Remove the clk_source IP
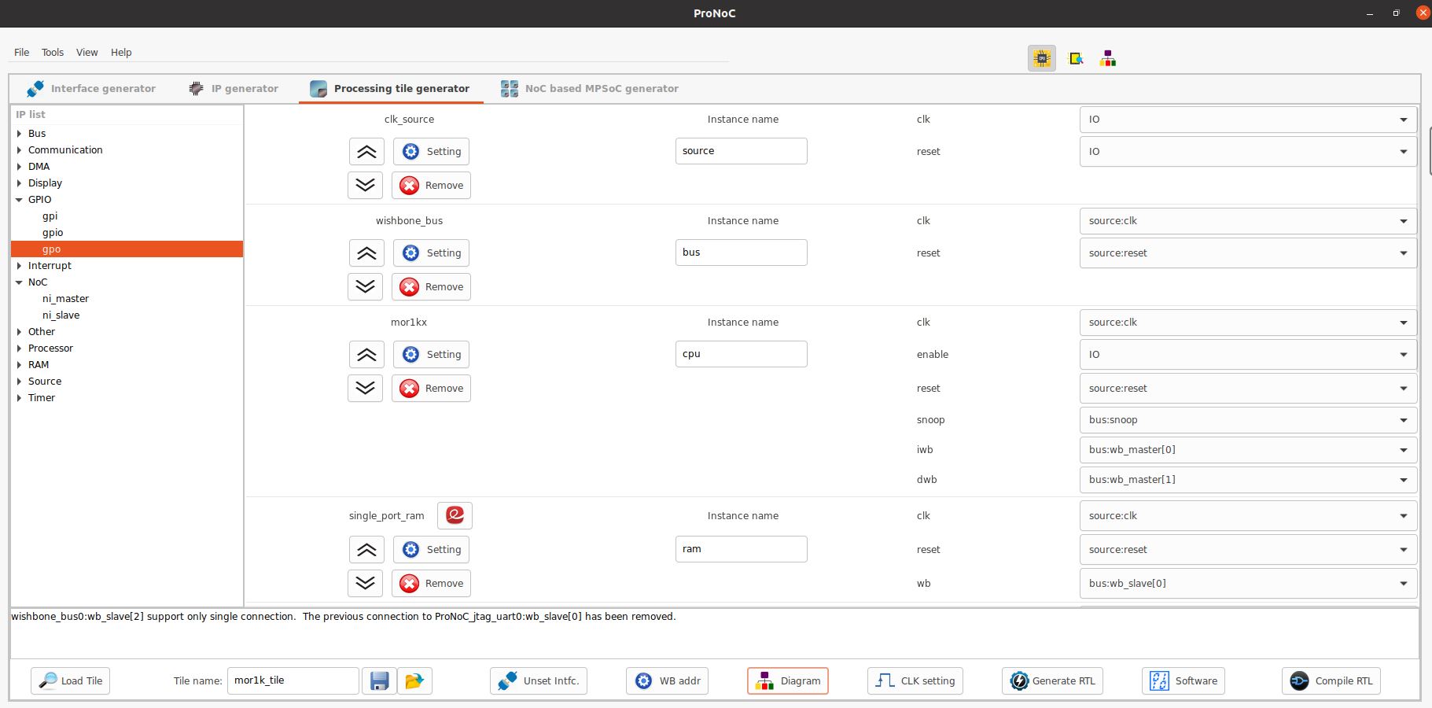This screenshot has height=708, width=1432. [431, 186]
